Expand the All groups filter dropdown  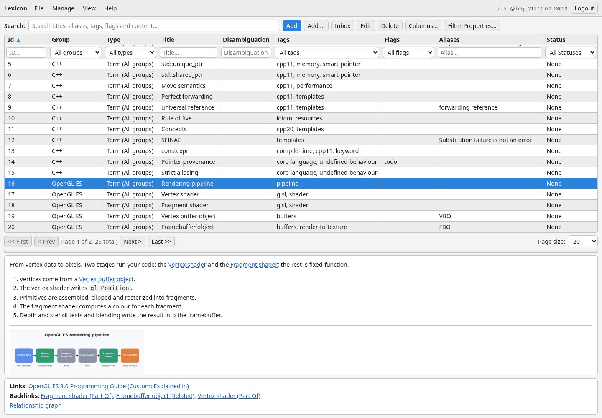76,53
